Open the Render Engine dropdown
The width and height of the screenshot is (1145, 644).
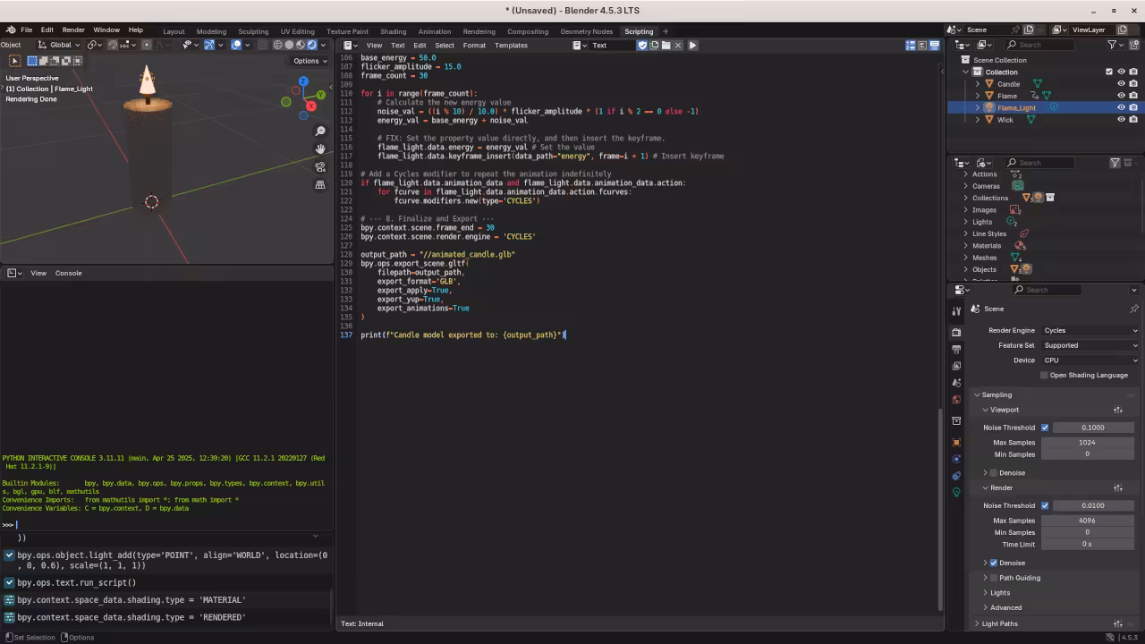click(1090, 330)
